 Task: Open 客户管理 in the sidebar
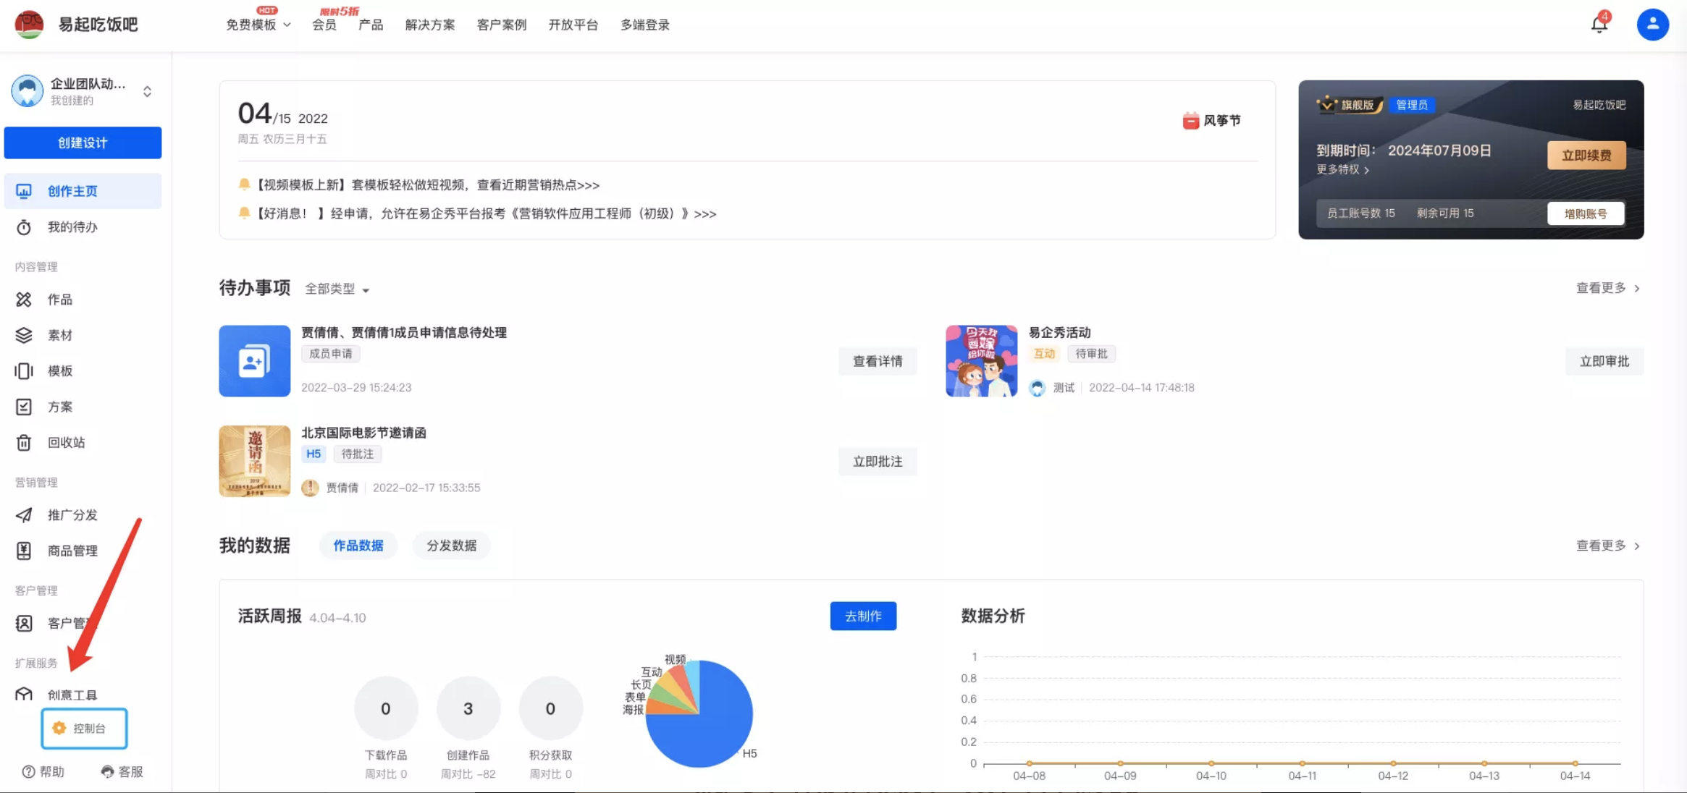point(83,623)
